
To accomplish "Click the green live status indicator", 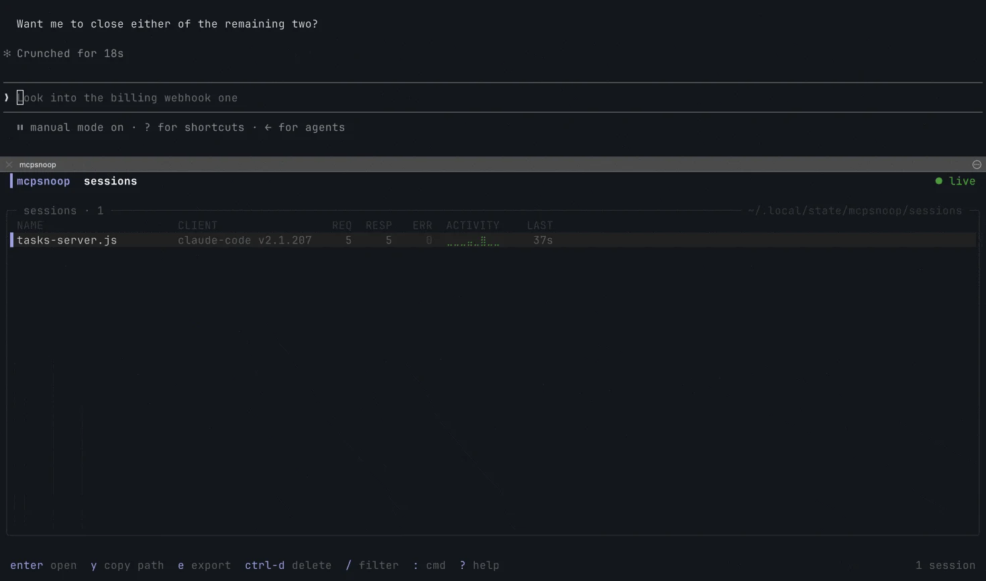I will point(955,181).
